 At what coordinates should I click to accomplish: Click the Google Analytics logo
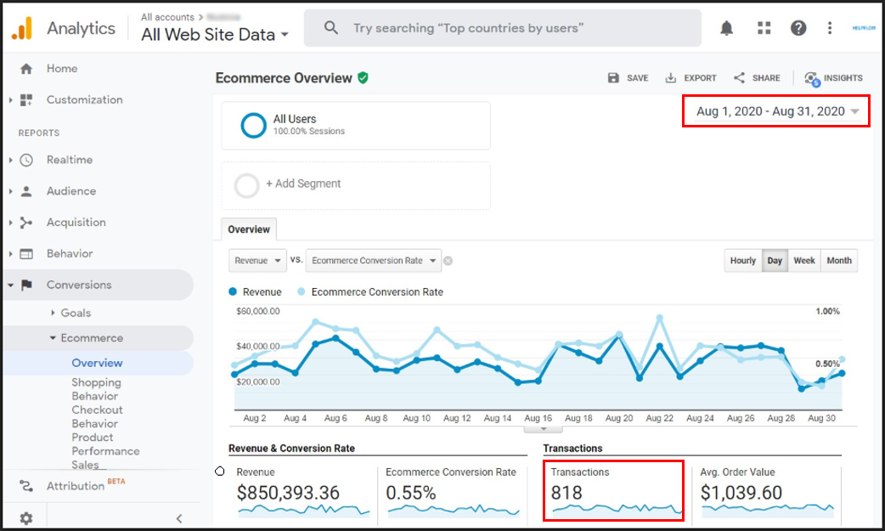22,28
